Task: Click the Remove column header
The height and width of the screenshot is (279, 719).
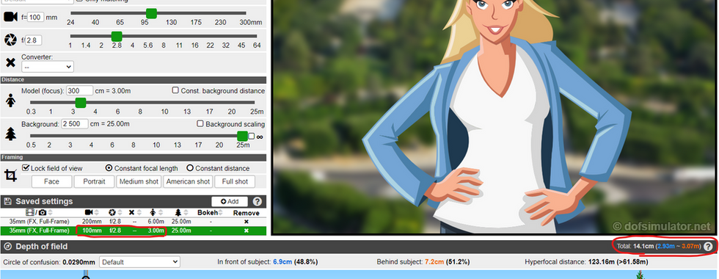Action: (x=247, y=213)
